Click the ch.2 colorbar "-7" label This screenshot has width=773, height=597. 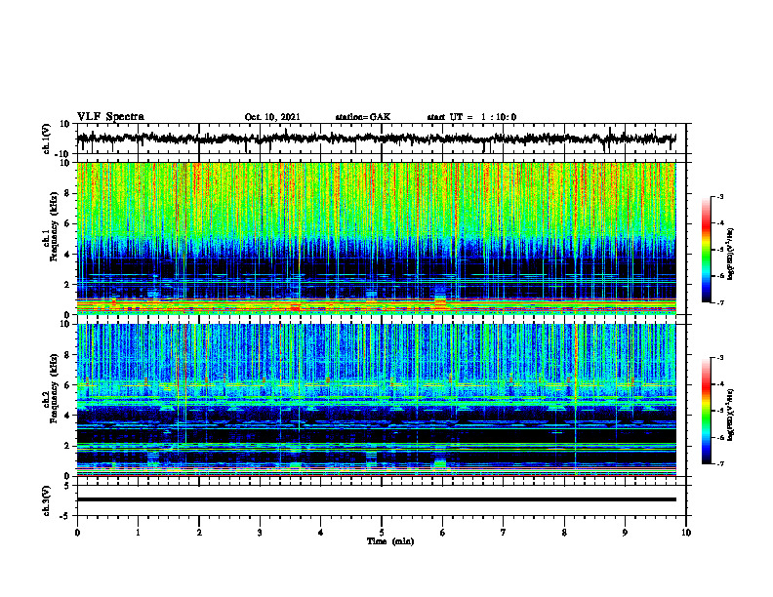coord(720,463)
